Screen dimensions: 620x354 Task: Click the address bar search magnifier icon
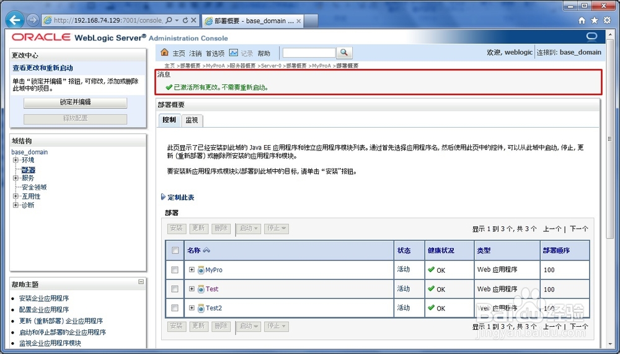169,20
